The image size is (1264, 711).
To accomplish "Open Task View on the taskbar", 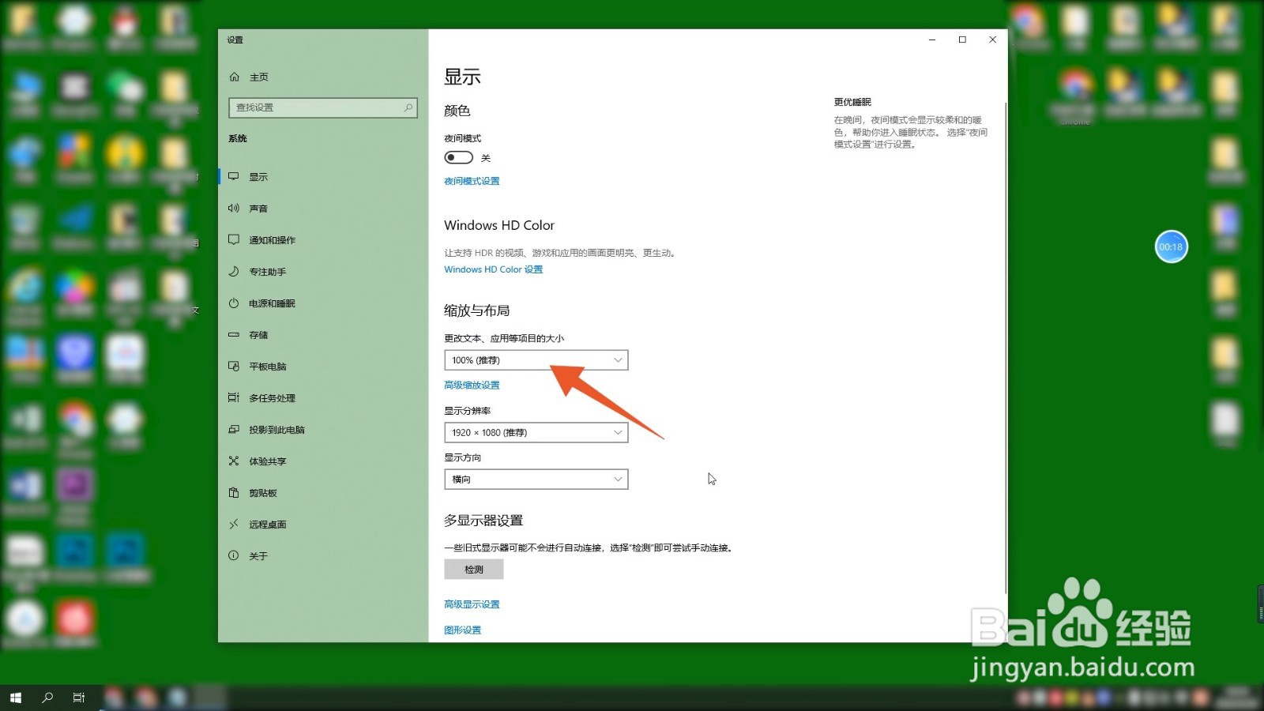I will tap(79, 698).
